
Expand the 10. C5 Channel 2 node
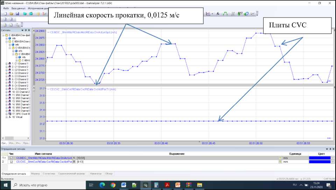click(6, 92)
